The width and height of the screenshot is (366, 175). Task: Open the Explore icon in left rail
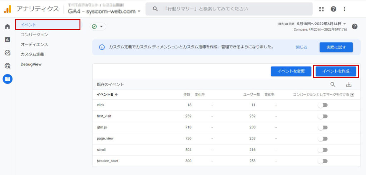(x=8, y=53)
